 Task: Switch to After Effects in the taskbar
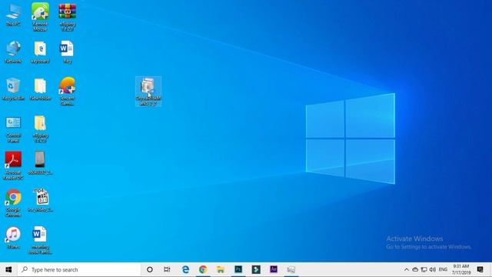coord(274,269)
